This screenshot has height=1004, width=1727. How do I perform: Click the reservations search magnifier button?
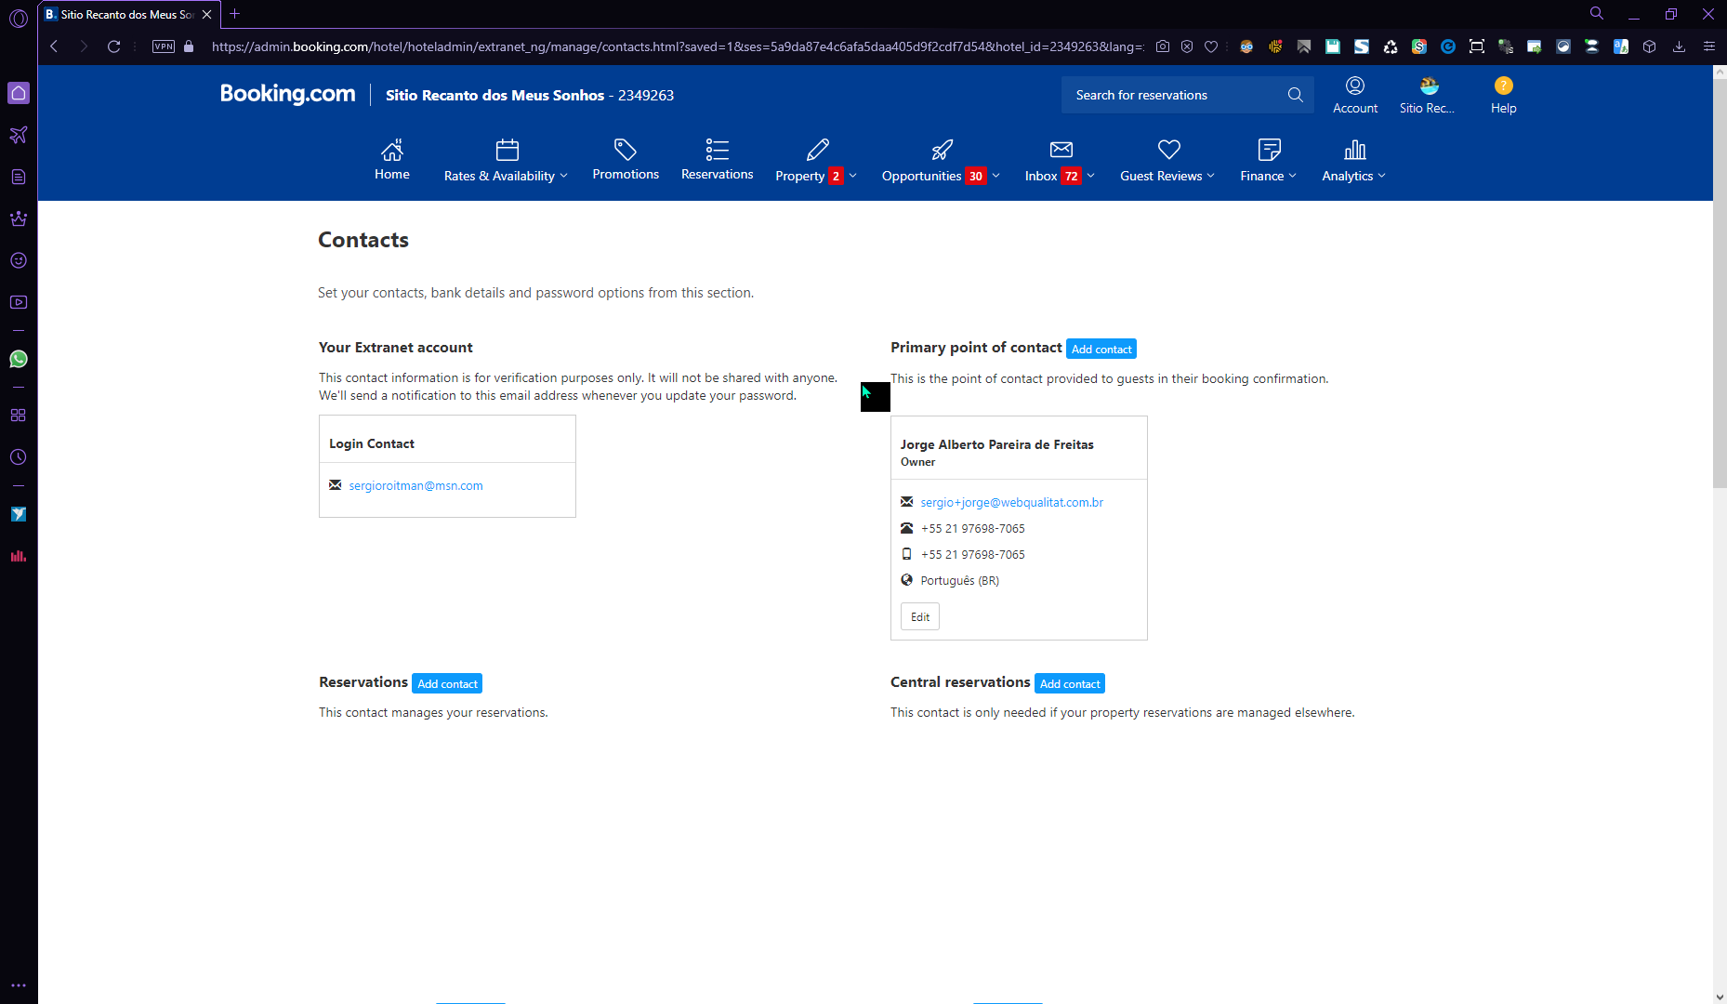pos(1296,95)
